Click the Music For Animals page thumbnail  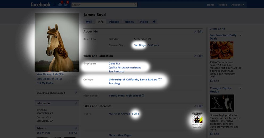(197, 118)
